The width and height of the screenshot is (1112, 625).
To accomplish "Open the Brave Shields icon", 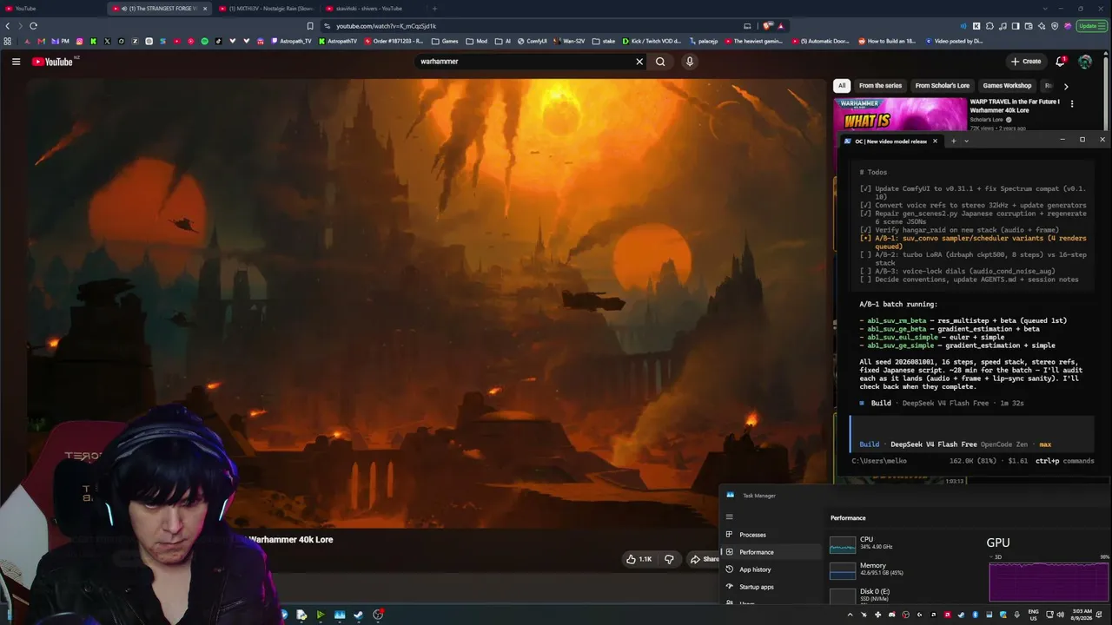I will coord(767,26).
